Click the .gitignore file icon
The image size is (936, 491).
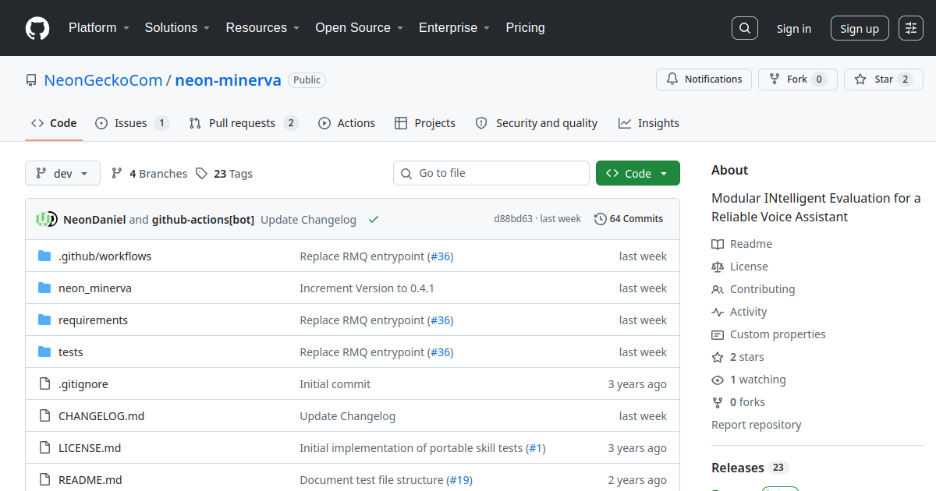pyautogui.click(x=44, y=384)
